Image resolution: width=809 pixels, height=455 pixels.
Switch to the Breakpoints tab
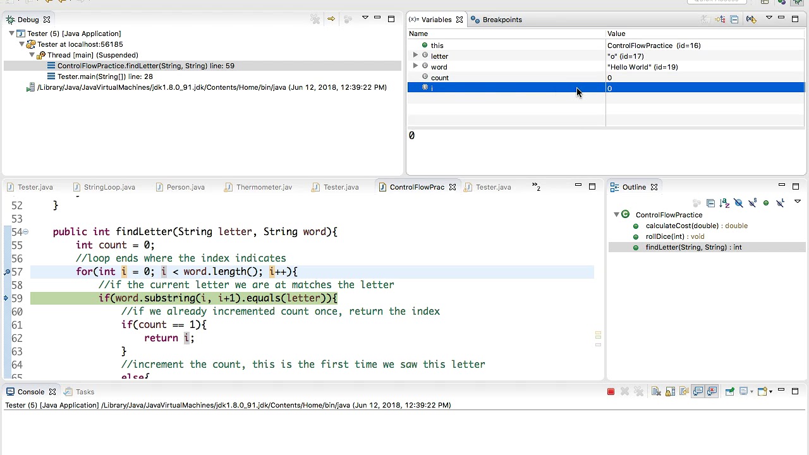click(x=496, y=20)
